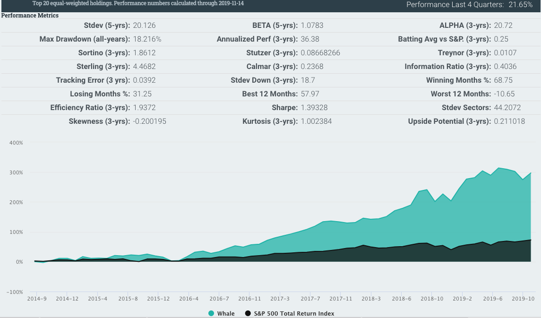Select the Sharpe value 1.39328
The image size is (541, 318).
(x=314, y=108)
